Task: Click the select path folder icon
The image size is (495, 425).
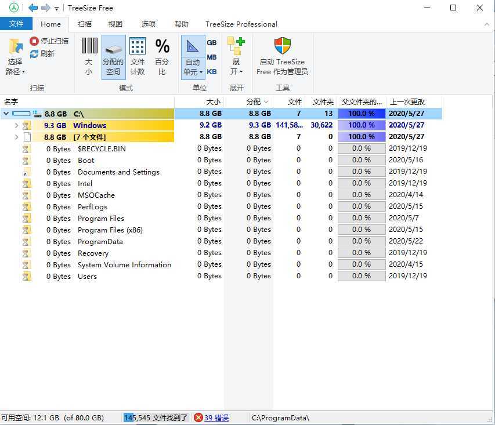Action: tap(15, 46)
